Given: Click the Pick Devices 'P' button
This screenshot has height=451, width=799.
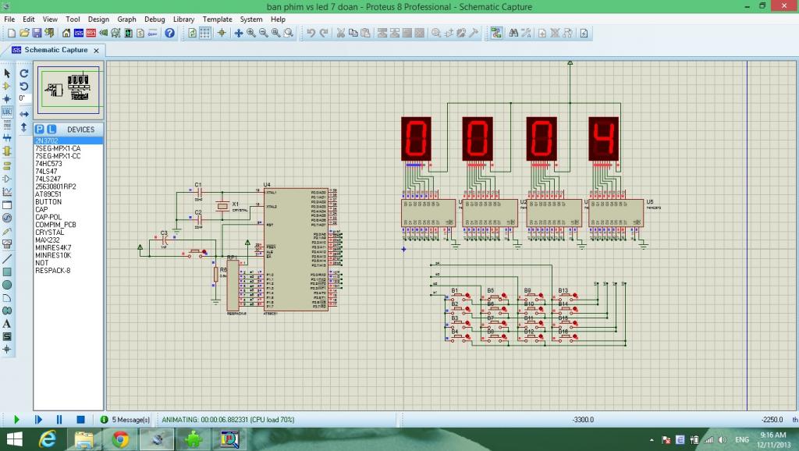Looking at the screenshot, I should (x=40, y=130).
